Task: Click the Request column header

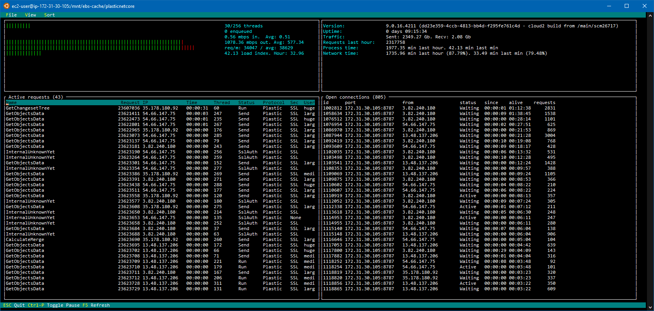Action: tap(130, 102)
